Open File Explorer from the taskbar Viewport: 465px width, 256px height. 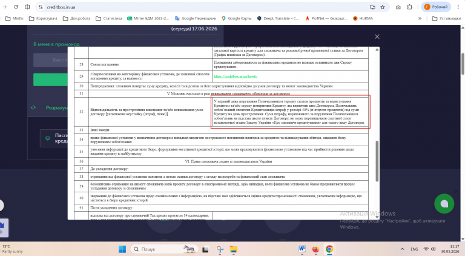[234, 249]
